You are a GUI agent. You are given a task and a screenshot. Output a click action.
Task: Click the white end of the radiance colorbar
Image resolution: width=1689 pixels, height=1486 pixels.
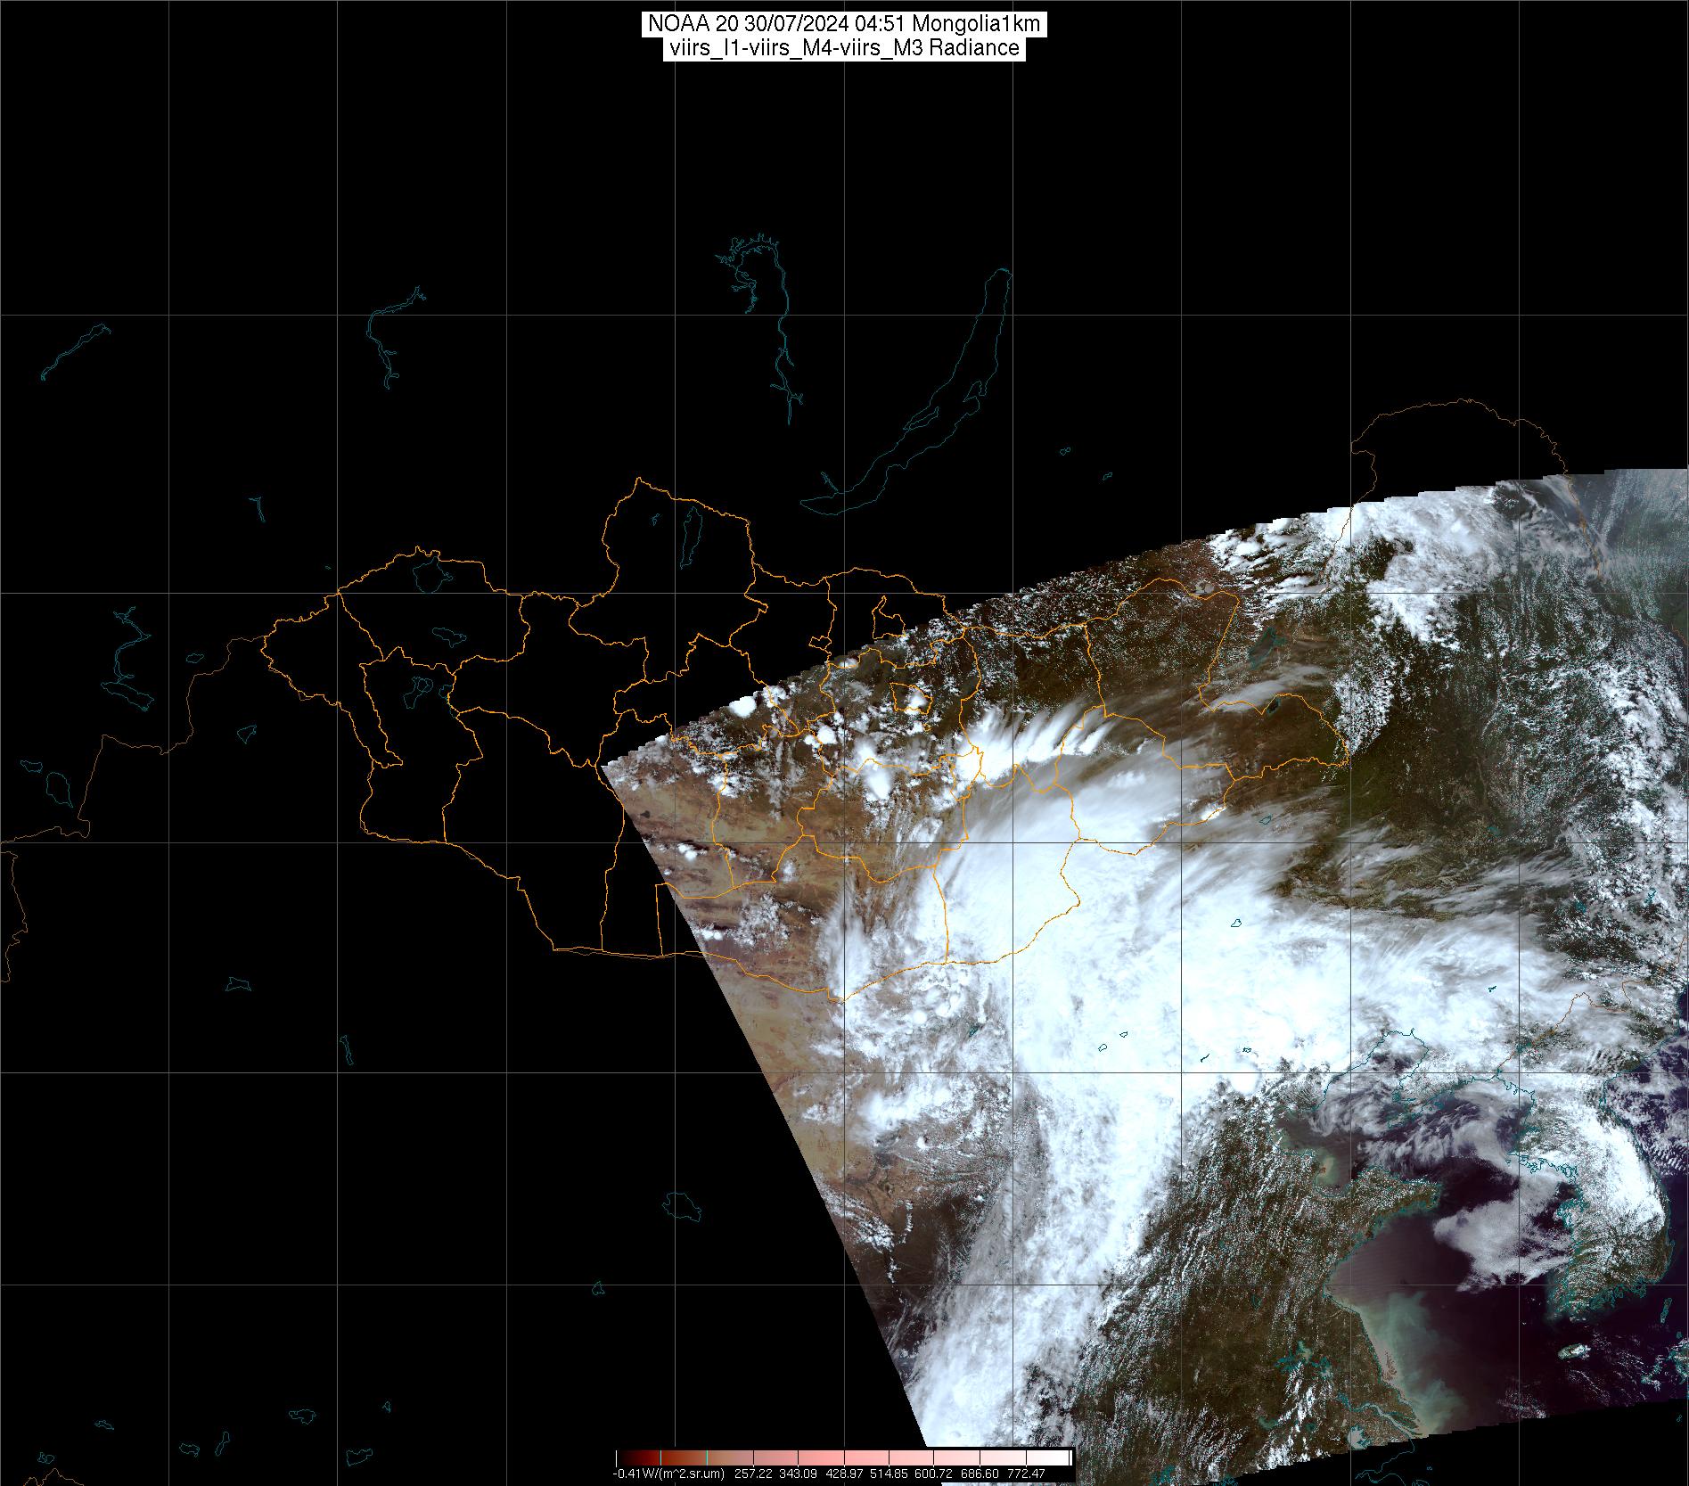(1061, 1458)
